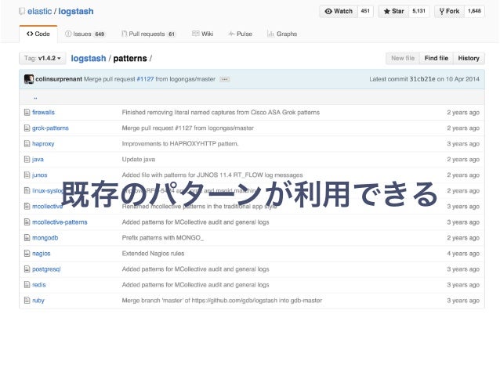The width and height of the screenshot is (500, 375).
Task: Open commit 'Merge branch master of https://github.com/gdb/logstash'
Action: pos(222,301)
